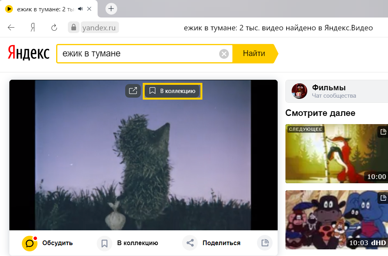Click the Обсудить chat bubble icon
The height and width of the screenshot is (256, 388).
click(x=30, y=244)
